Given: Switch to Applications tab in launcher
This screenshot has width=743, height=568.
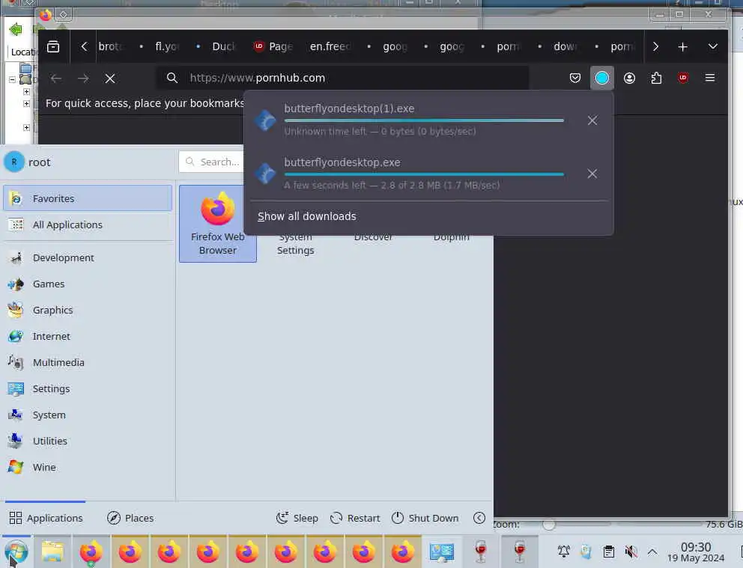Looking at the screenshot, I should [46, 519].
